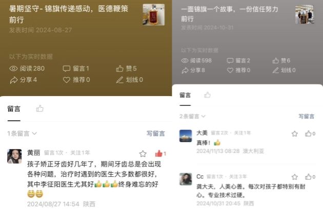The height and width of the screenshot is (211, 323).
Task: Like 黄丽's comment with red thumbs-up
Action: point(159,153)
